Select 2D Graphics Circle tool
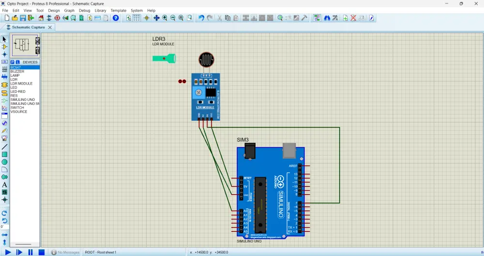 point(4,162)
